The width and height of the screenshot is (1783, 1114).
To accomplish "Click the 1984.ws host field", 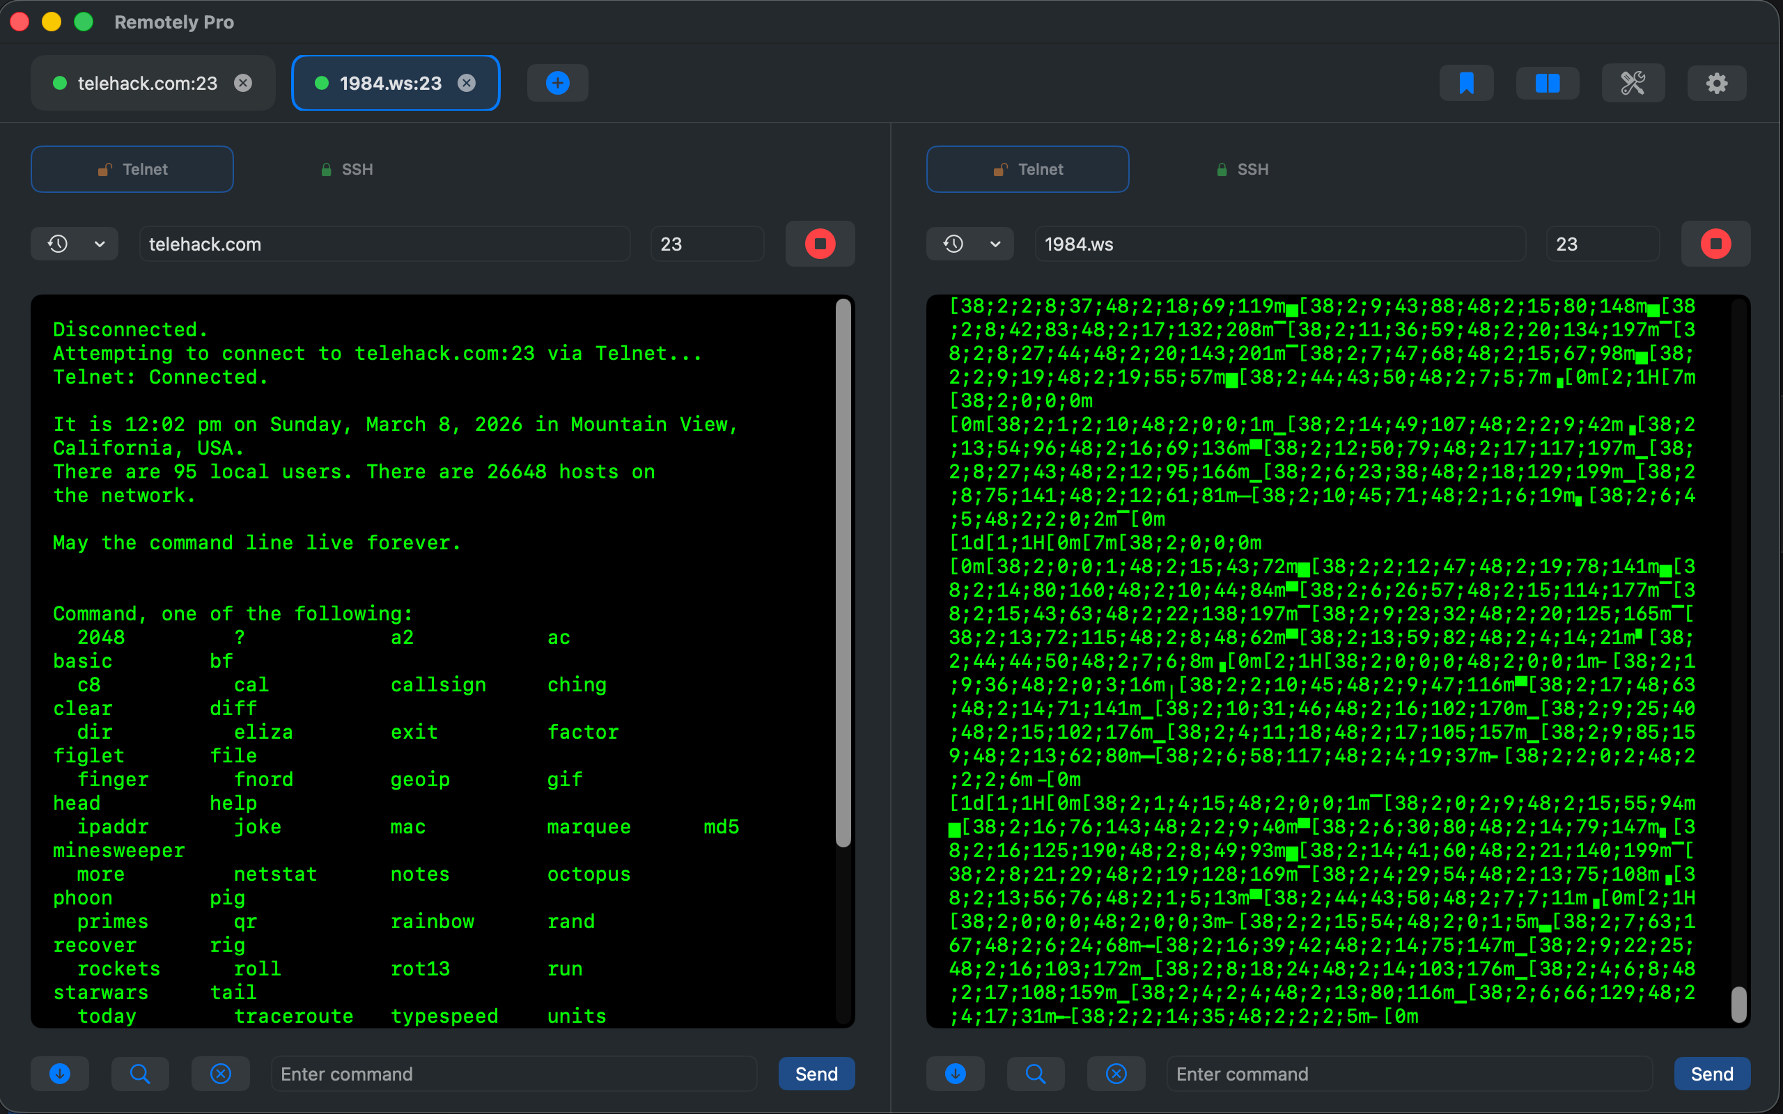I will tap(1279, 244).
